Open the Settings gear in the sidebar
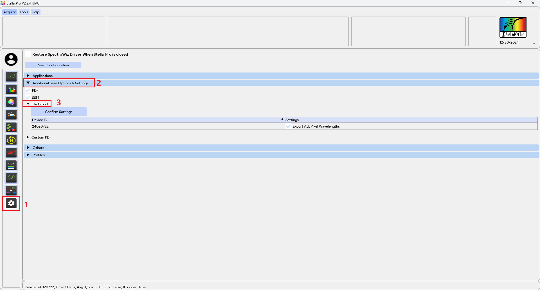The width and height of the screenshot is (540, 290). tap(11, 203)
